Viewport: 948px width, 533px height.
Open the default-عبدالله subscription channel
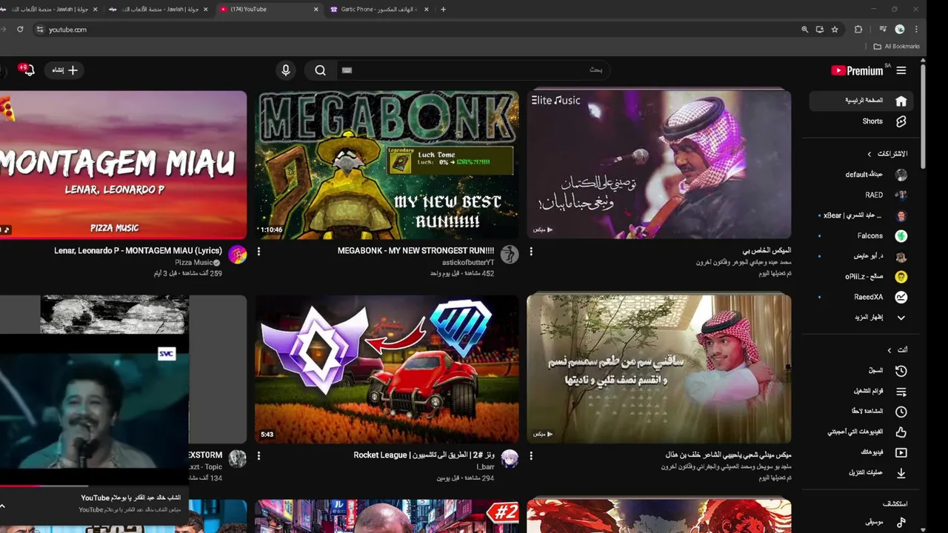tap(861, 175)
